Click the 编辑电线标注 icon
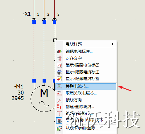The height and width of the screenshot is (134, 145). click(x=59, y=52)
